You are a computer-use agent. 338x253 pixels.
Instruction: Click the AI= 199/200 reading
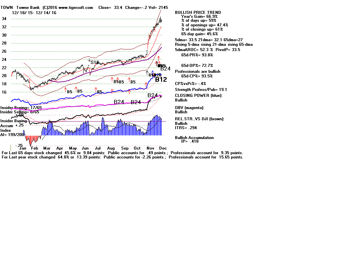(x=12, y=135)
